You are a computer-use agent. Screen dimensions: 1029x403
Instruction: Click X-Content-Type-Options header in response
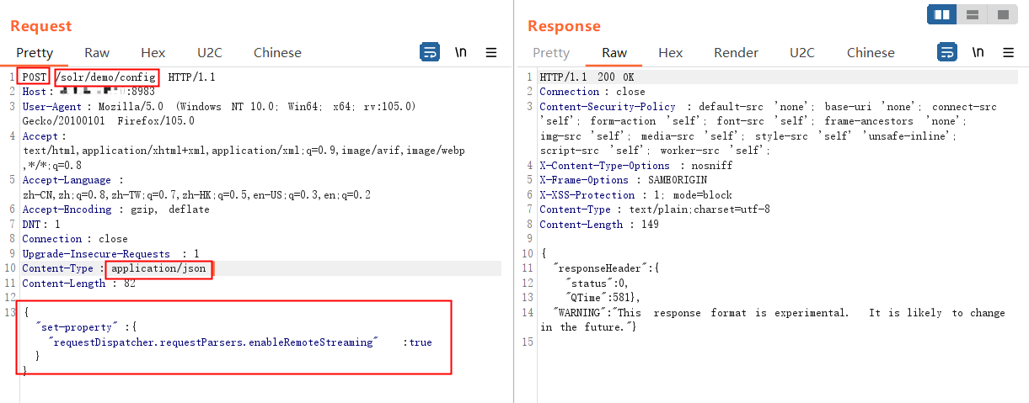[x=605, y=166]
